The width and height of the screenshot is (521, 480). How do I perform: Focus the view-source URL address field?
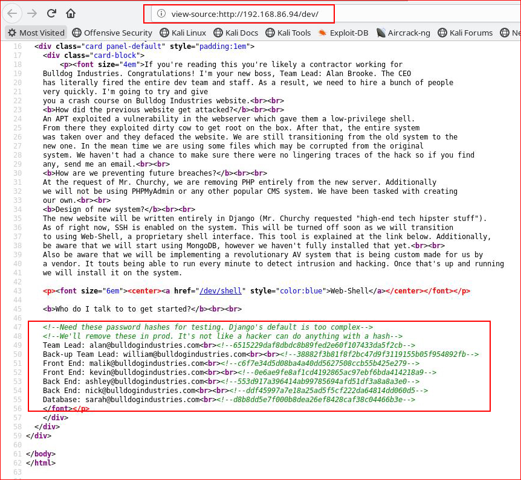245,14
